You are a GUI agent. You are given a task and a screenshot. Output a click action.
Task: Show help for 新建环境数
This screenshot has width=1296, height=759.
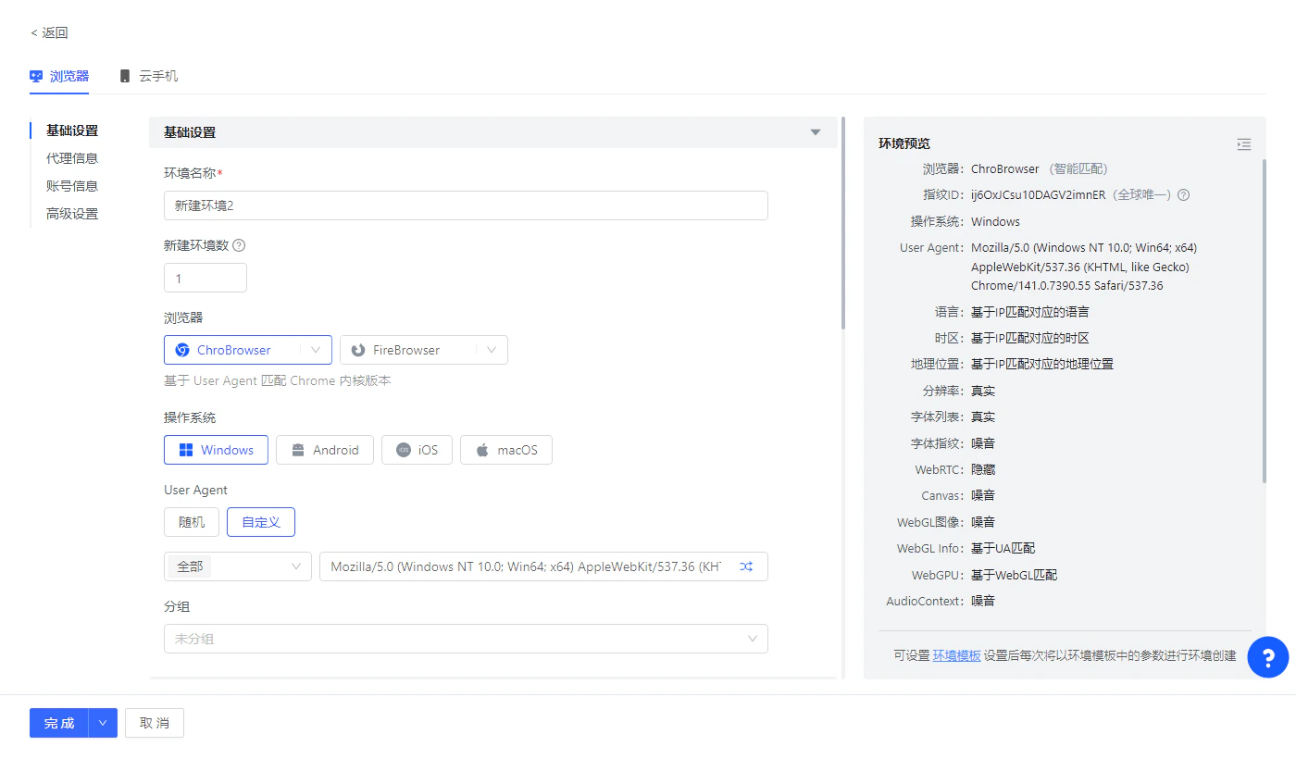239,245
